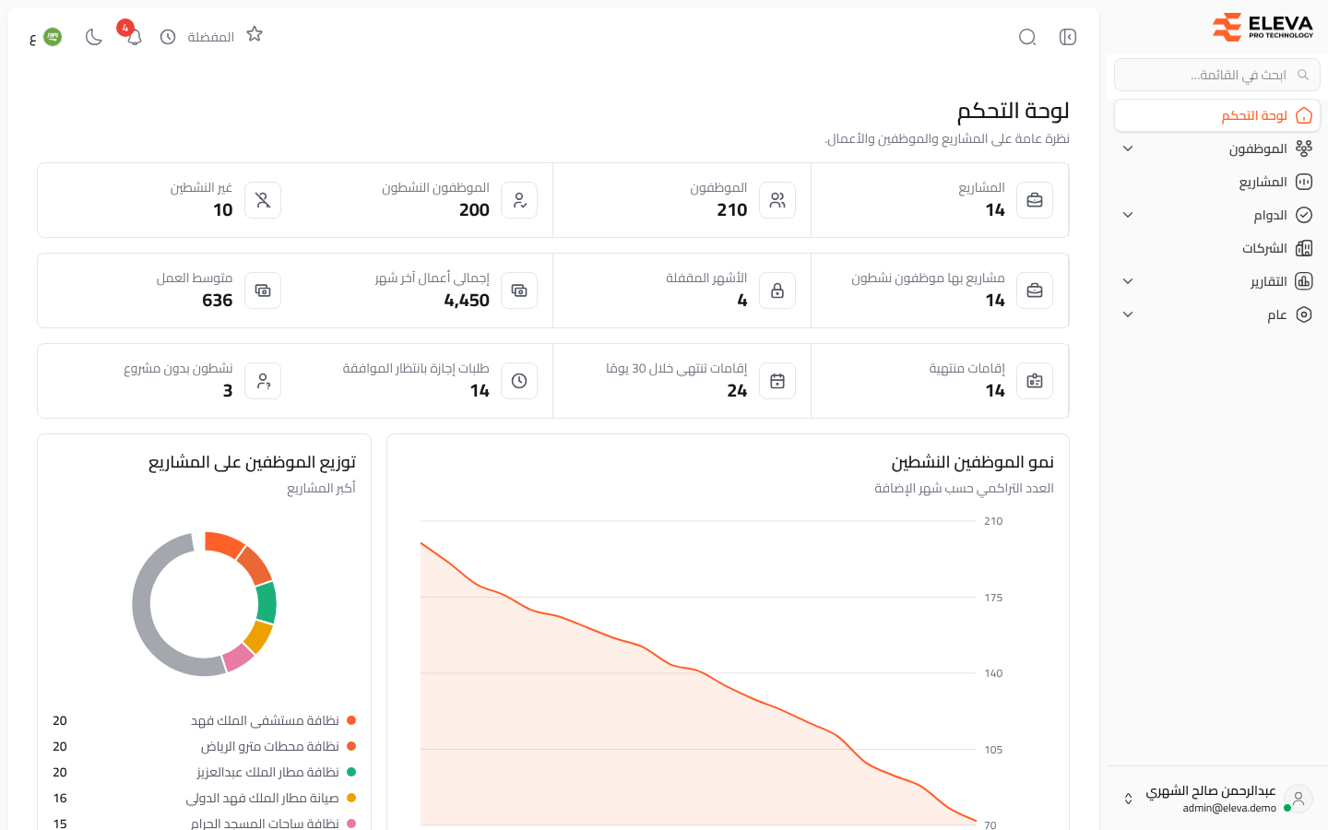The image size is (1328, 830).
Task: Open the user account menu chevrons
Action: [1128, 799]
